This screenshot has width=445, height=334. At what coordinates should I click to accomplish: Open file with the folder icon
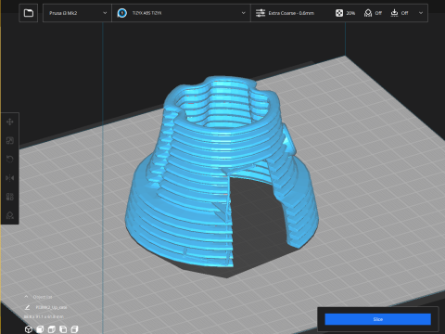(x=29, y=13)
